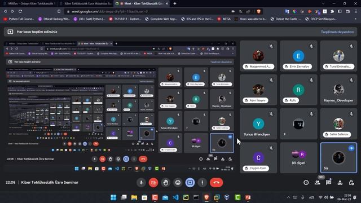This screenshot has height=203, width=361.
Task: Open the emoji reactions panel
Action: tap(178, 183)
